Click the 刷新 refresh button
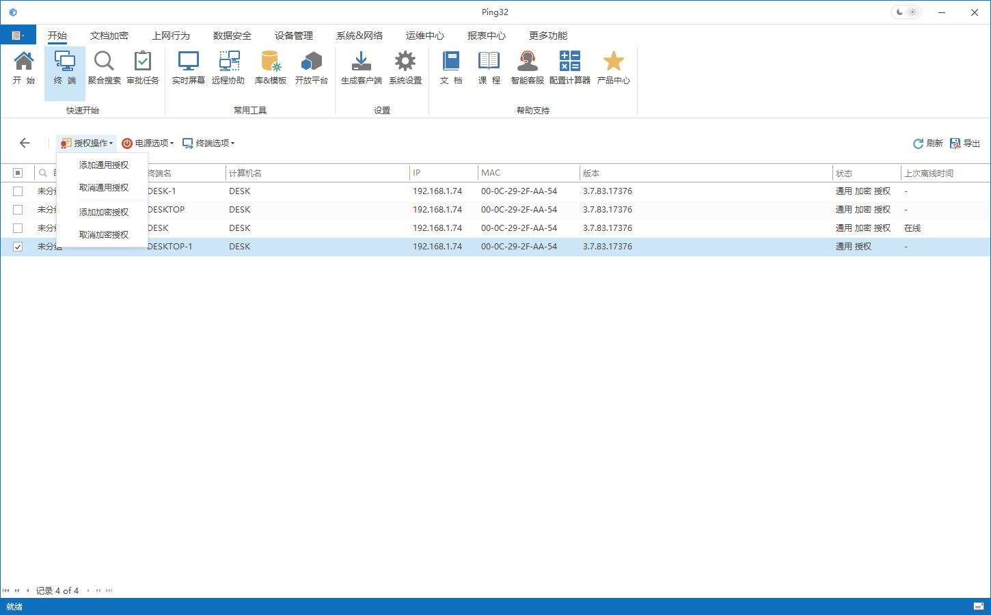991x615 pixels. pyautogui.click(x=928, y=143)
